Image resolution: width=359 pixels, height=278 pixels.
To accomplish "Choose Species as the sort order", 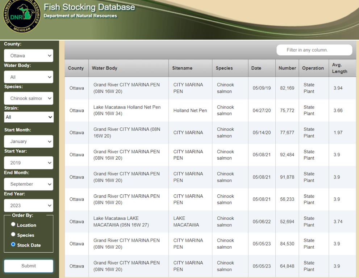I will pyautogui.click(x=13, y=235).
